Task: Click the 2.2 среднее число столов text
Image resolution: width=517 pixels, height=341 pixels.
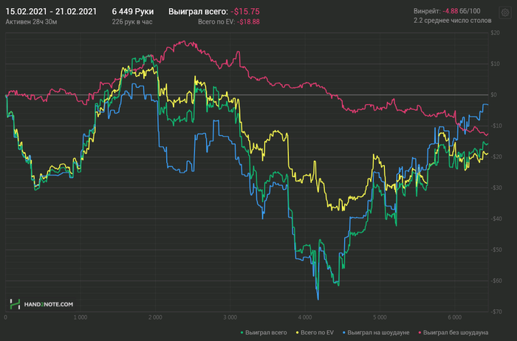Action: pos(452,21)
